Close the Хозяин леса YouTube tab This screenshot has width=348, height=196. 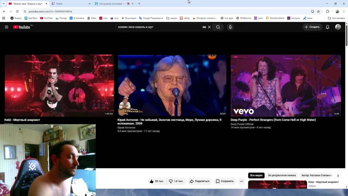(x=46, y=4)
